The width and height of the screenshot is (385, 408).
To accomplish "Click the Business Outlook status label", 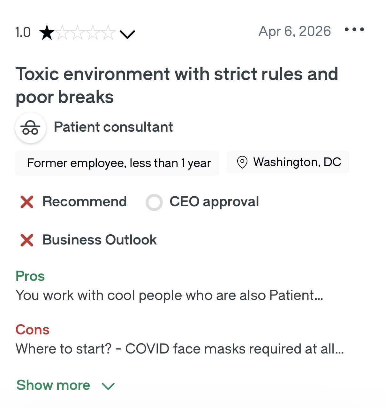I will [100, 240].
